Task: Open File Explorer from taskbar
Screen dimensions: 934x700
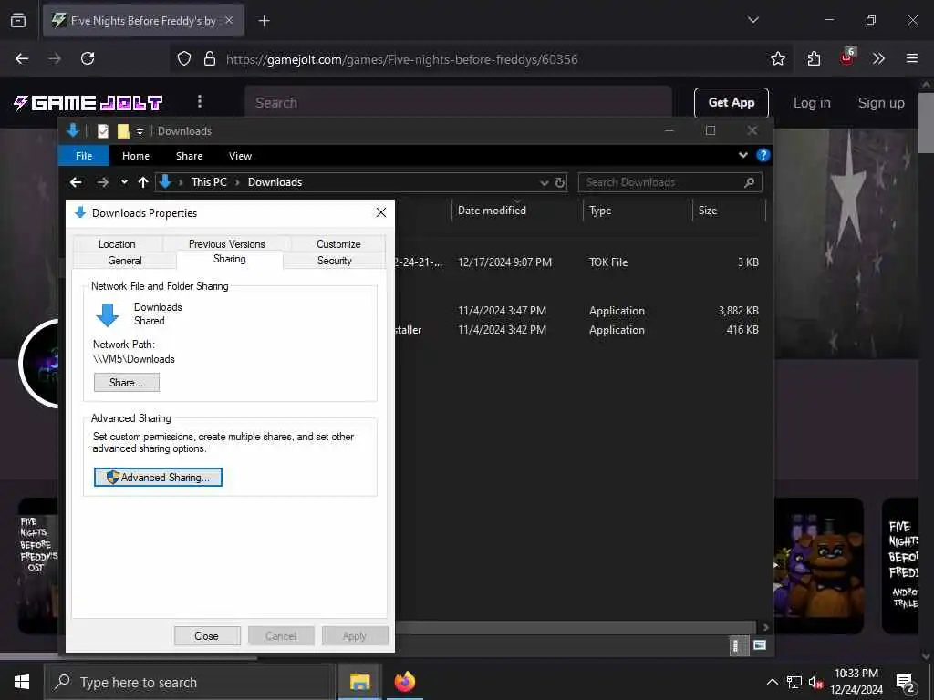Action: pos(359,682)
